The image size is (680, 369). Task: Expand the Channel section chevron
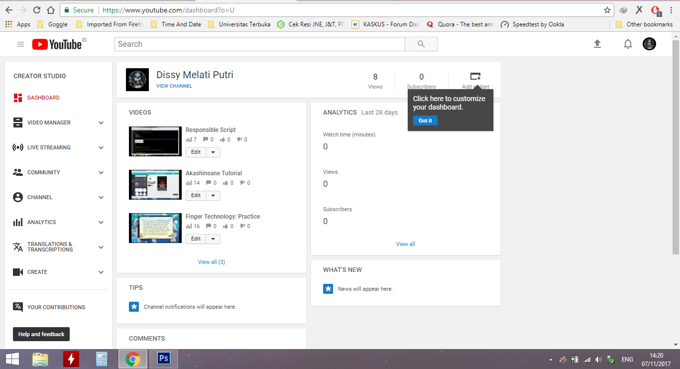pos(101,197)
